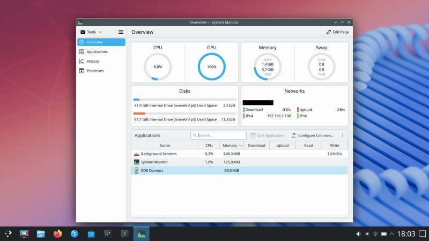
Task: Expand hidden system tray icons arrow
Action: (x=392, y=234)
